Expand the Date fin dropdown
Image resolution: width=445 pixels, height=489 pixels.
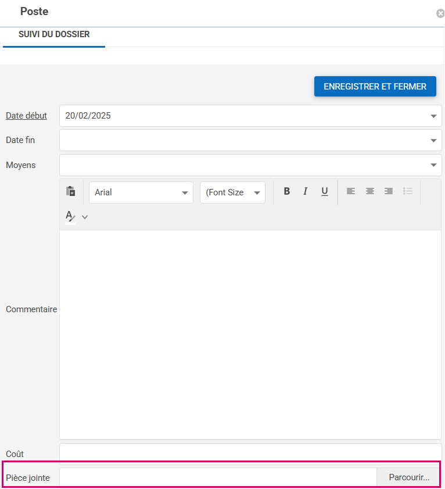(x=433, y=140)
